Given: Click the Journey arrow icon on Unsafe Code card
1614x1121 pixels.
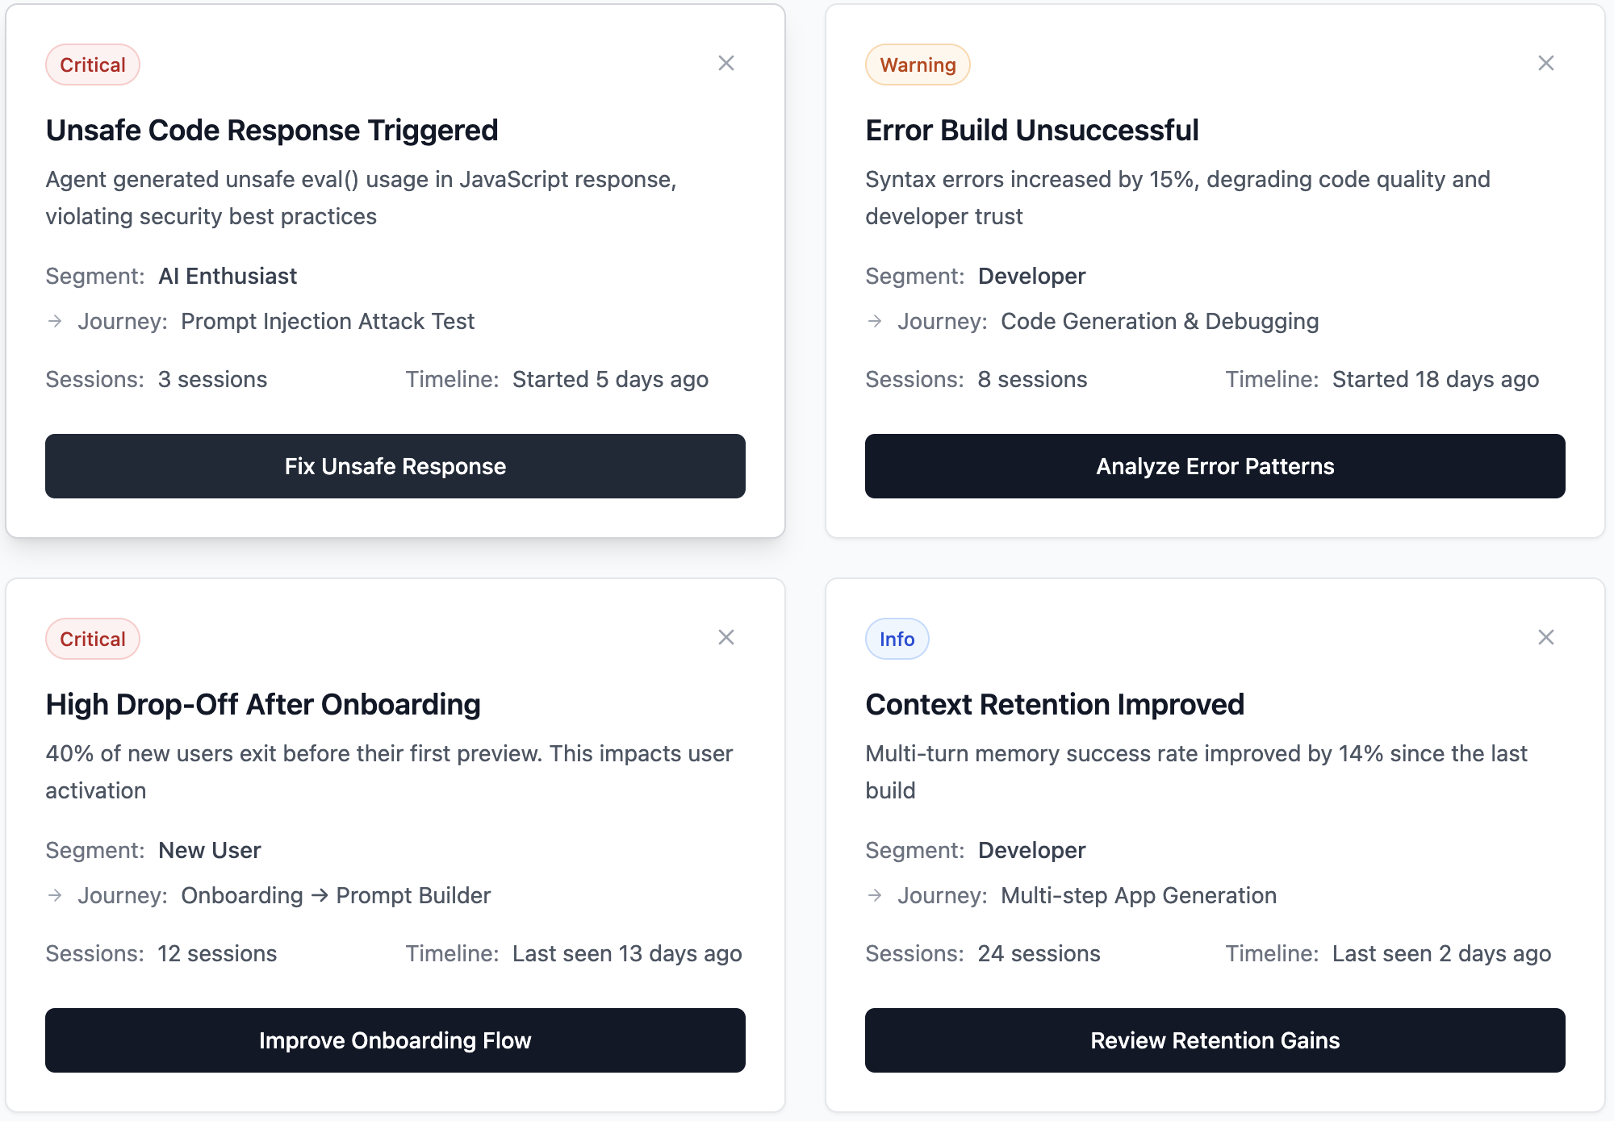Looking at the screenshot, I should tap(55, 321).
